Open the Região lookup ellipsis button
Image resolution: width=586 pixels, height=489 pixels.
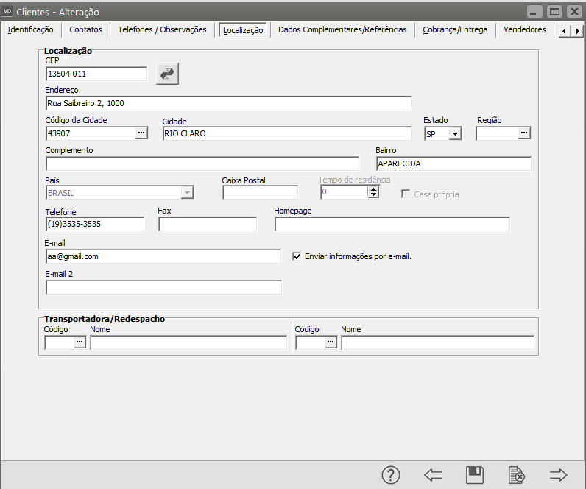(524, 133)
